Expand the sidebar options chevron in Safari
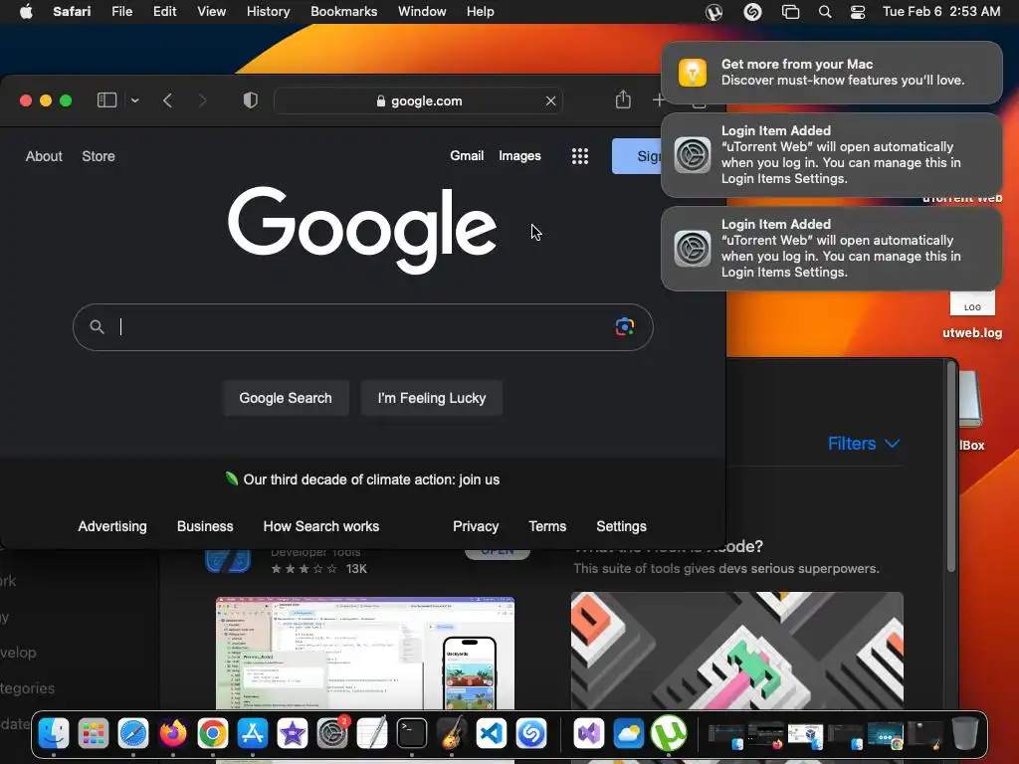This screenshot has width=1019, height=764. (x=135, y=100)
